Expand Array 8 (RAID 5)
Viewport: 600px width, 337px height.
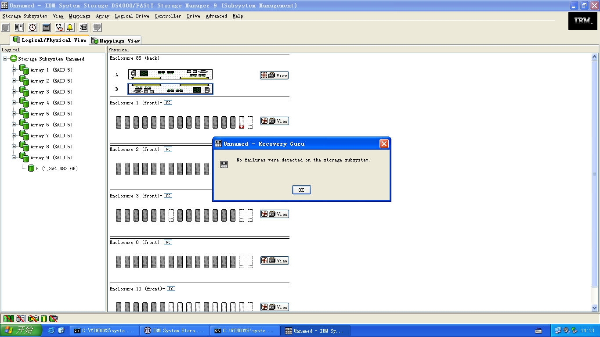click(x=14, y=146)
